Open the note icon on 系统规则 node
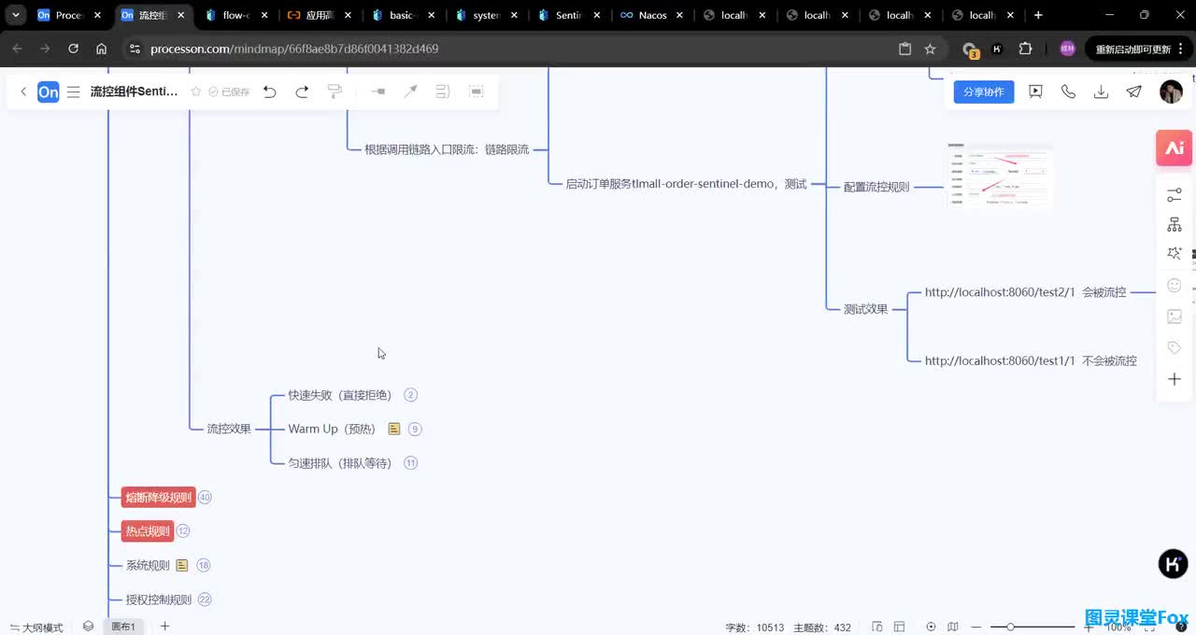The width and height of the screenshot is (1196, 635). click(x=182, y=565)
